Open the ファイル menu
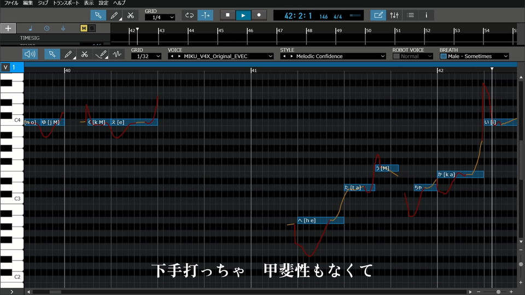Viewport: 525px width, 295px height. pos(11,3)
